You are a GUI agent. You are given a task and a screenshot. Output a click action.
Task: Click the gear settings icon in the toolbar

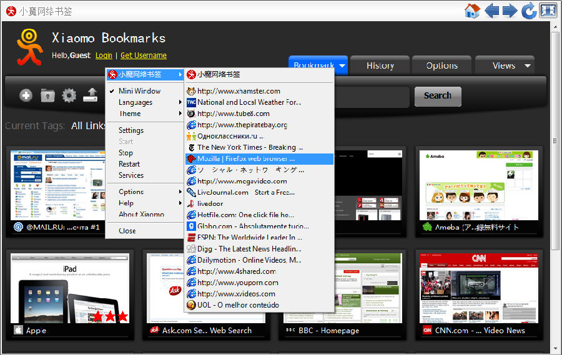pos(69,95)
